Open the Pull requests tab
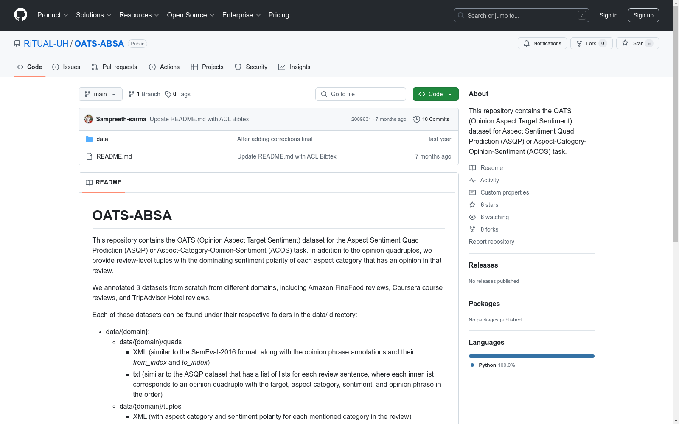Screen dimensions: 679x424 [x=114, y=67]
